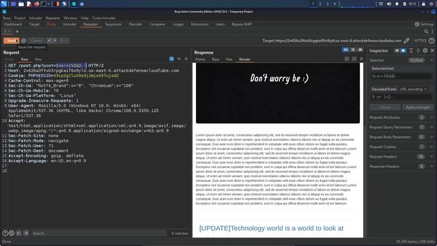This screenshot has width=437, height=246.
Task: Go forward to next request in history
Action: tap(61, 41)
